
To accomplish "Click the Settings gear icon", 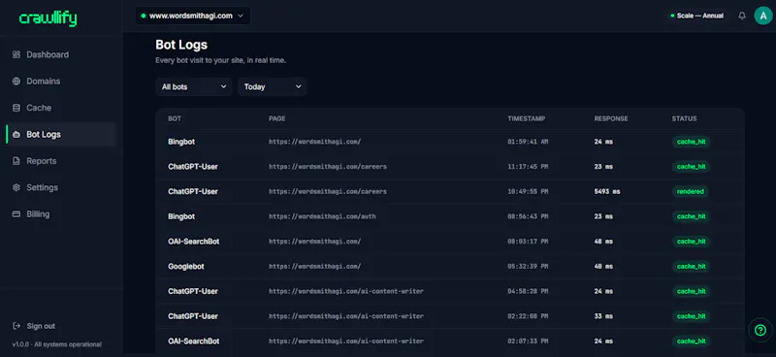I will [x=16, y=187].
